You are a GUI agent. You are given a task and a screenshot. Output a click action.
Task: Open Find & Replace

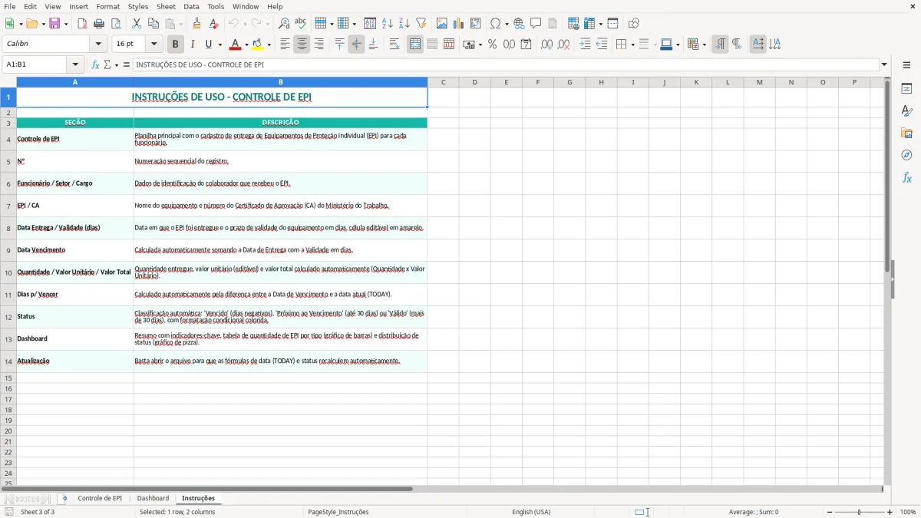pos(284,24)
